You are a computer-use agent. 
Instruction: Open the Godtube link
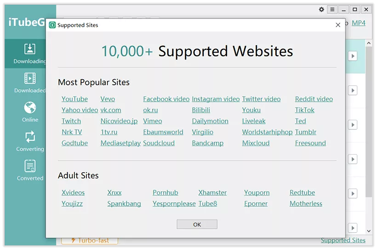pyautogui.click(x=74, y=143)
